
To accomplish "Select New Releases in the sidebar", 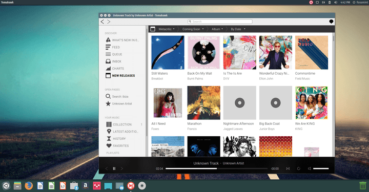I will (x=120, y=75).
